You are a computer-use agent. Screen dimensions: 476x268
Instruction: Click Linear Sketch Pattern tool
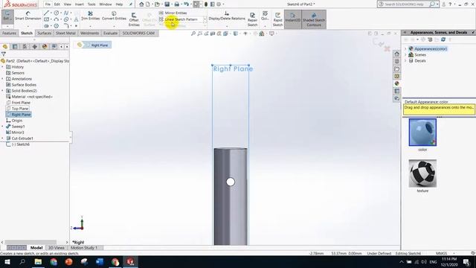(178, 19)
